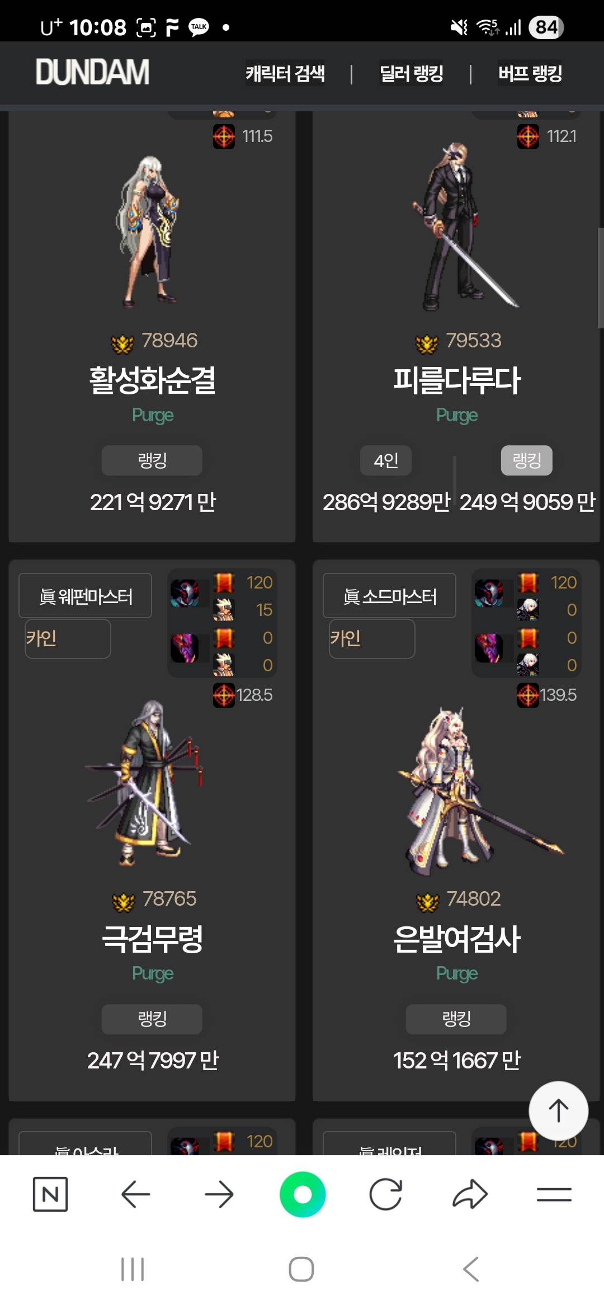Open the 캐릭터 검색 menu
The height and width of the screenshot is (1309, 604).
pos(285,73)
